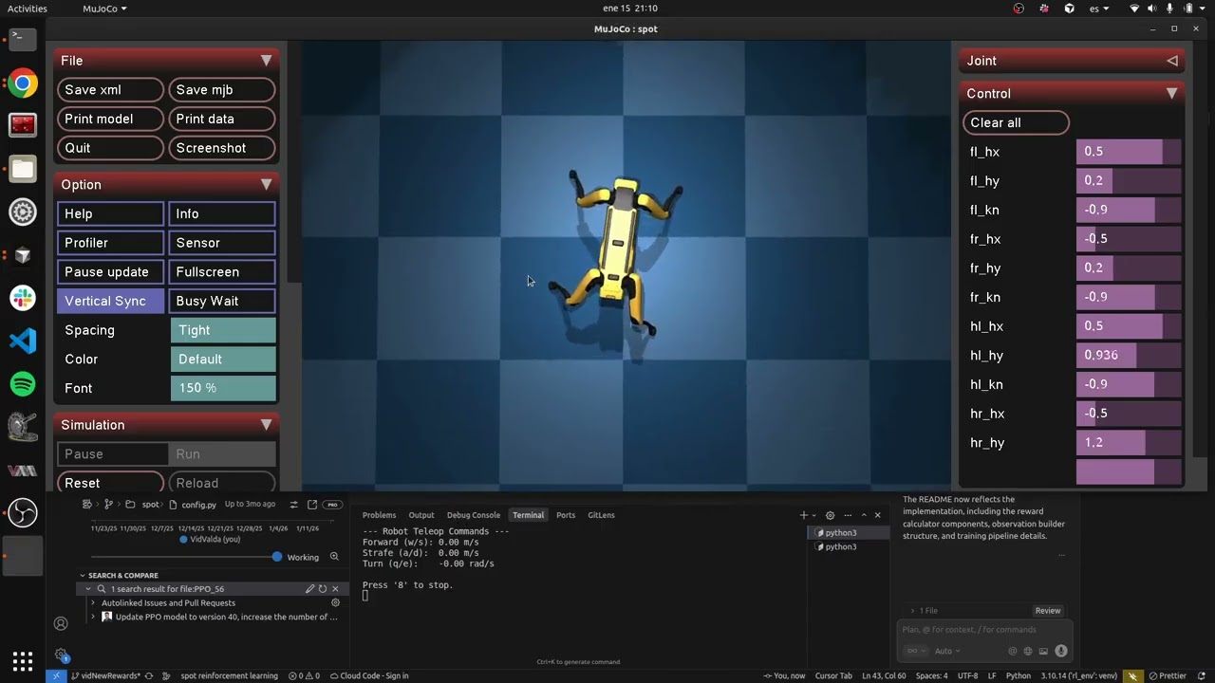Switch to the Ports tab
This screenshot has width=1215, height=683.
pyautogui.click(x=566, y=515)
